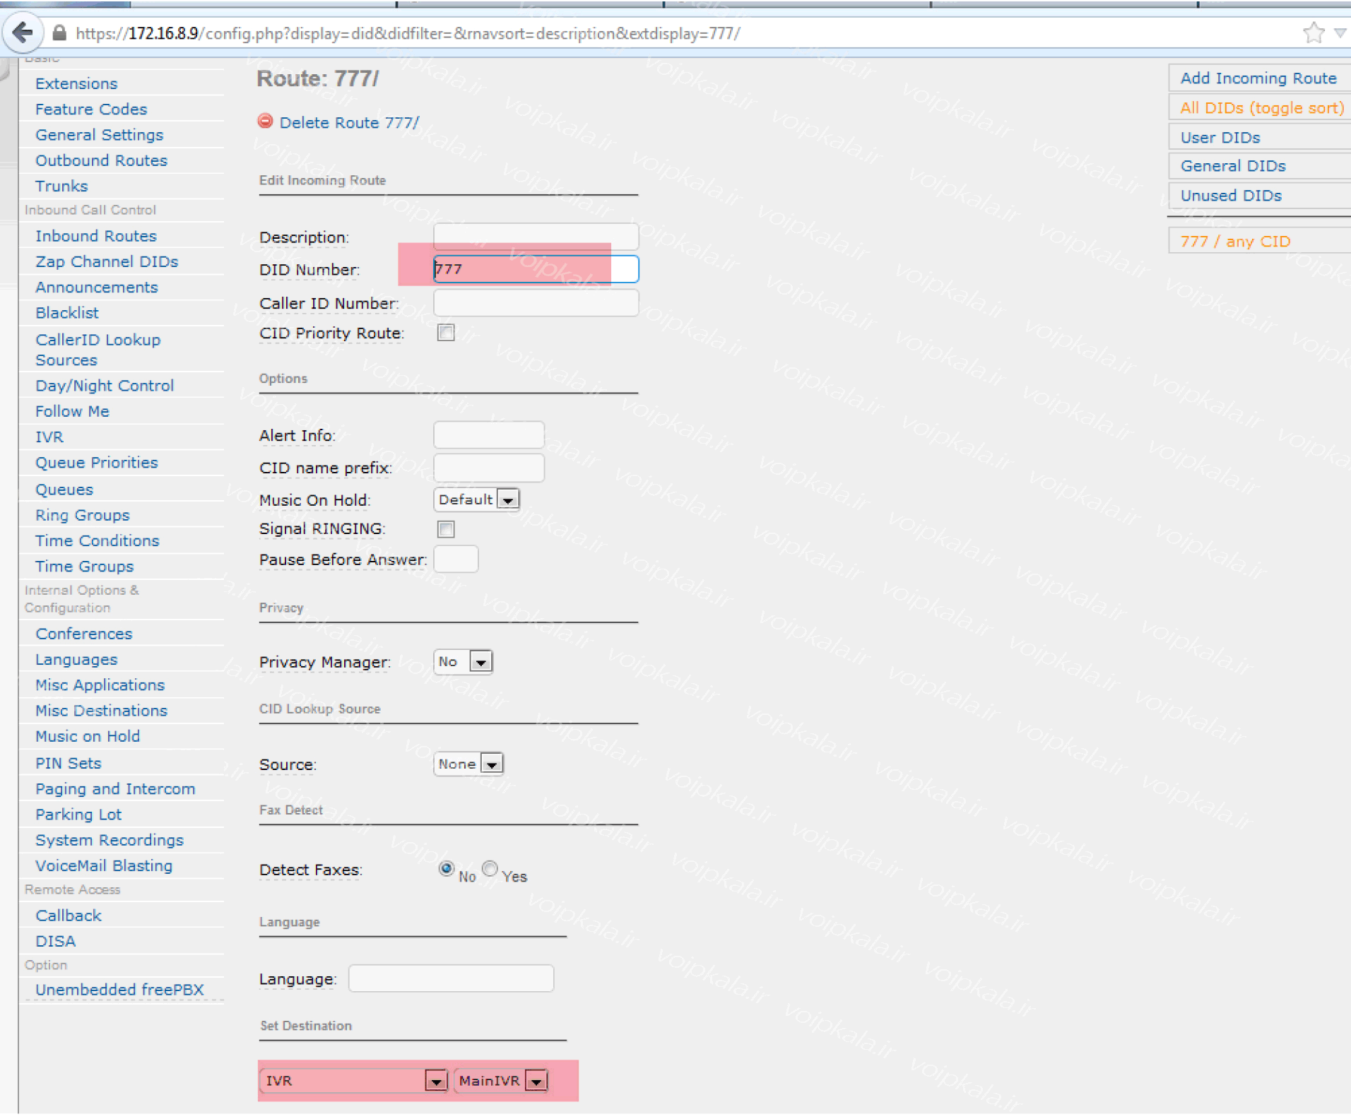Viewport: 1351px width, 1119px height.
Task: Open Unembedded freePBX link
Action: coord(119,990)
